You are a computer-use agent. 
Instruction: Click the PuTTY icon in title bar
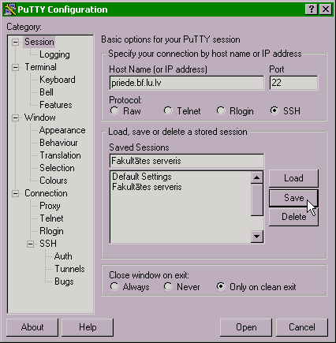coord(10,9)
